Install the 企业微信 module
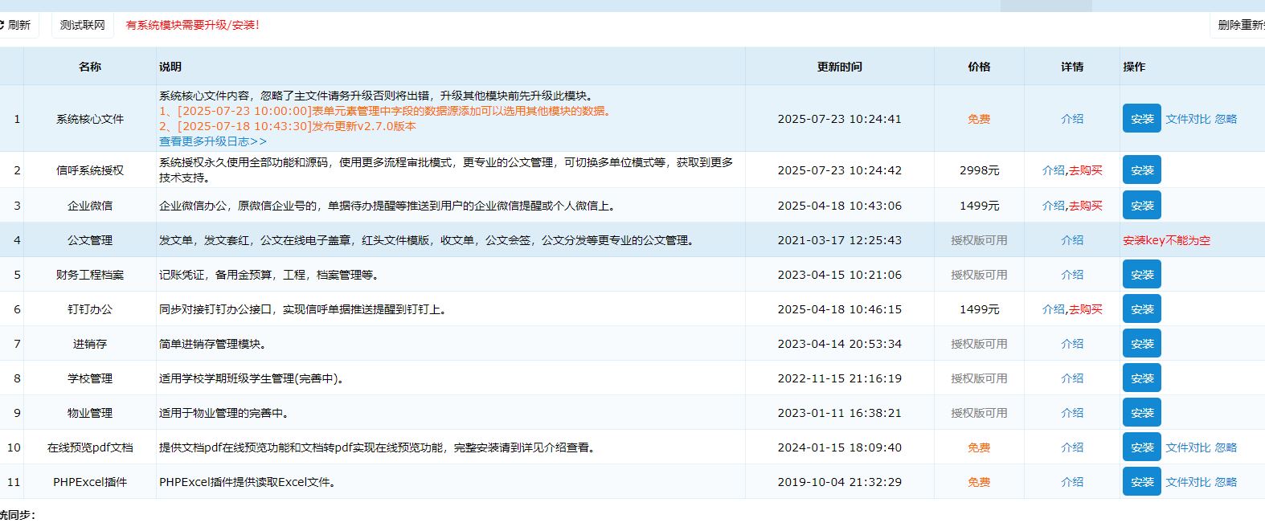This screenshot has height=527, width=1265. point(1141,206)
